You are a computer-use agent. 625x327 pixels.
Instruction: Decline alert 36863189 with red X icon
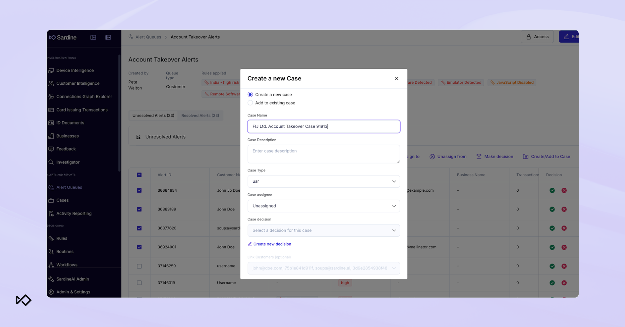564,209
